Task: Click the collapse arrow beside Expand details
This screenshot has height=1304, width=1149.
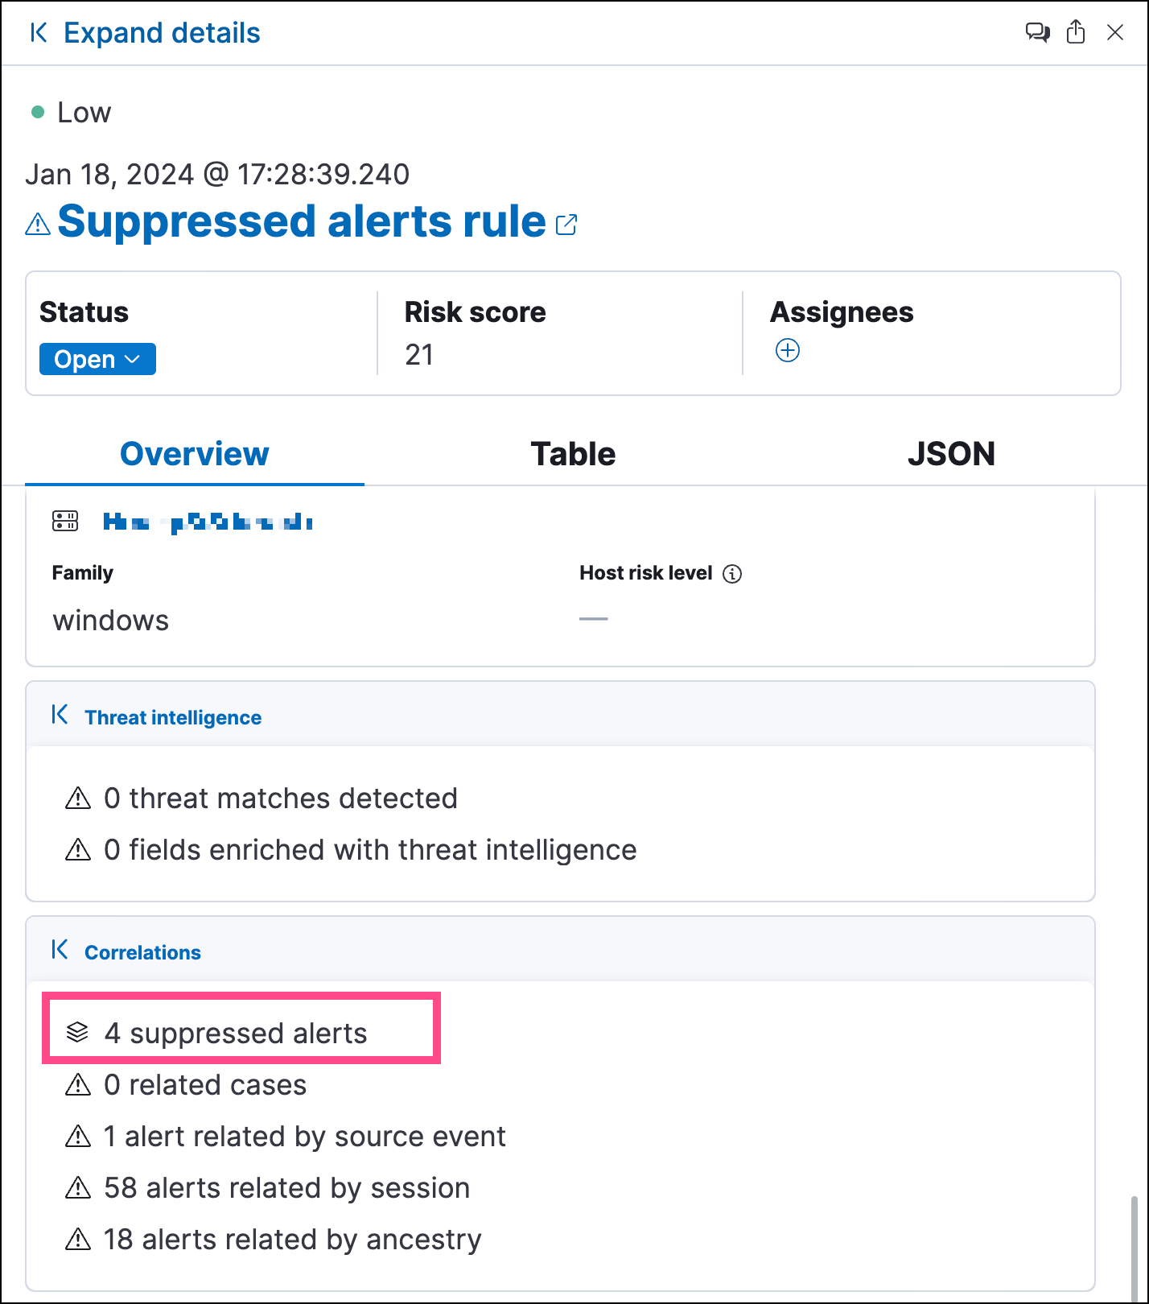Action: [x=37, y=33]
